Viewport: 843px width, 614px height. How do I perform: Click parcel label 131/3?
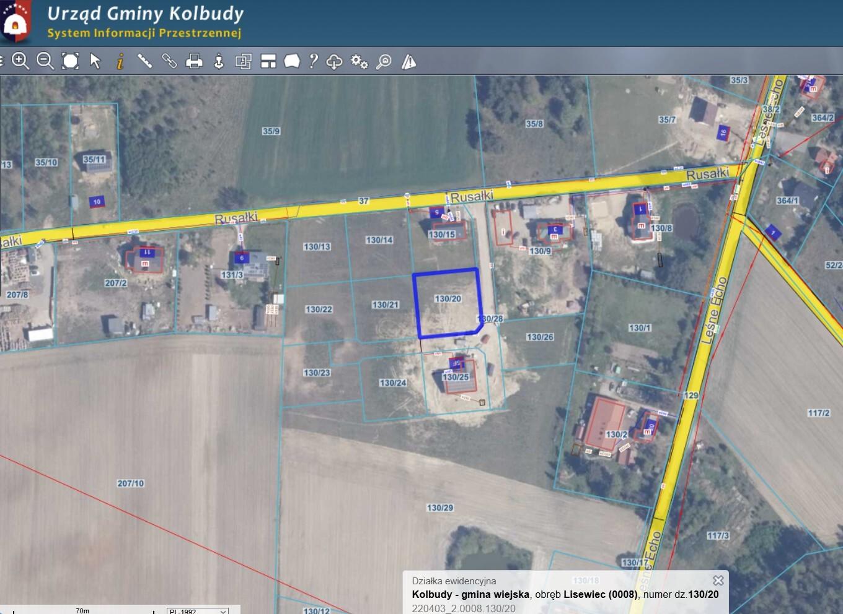pyautogui.click(x=232, y=275)
